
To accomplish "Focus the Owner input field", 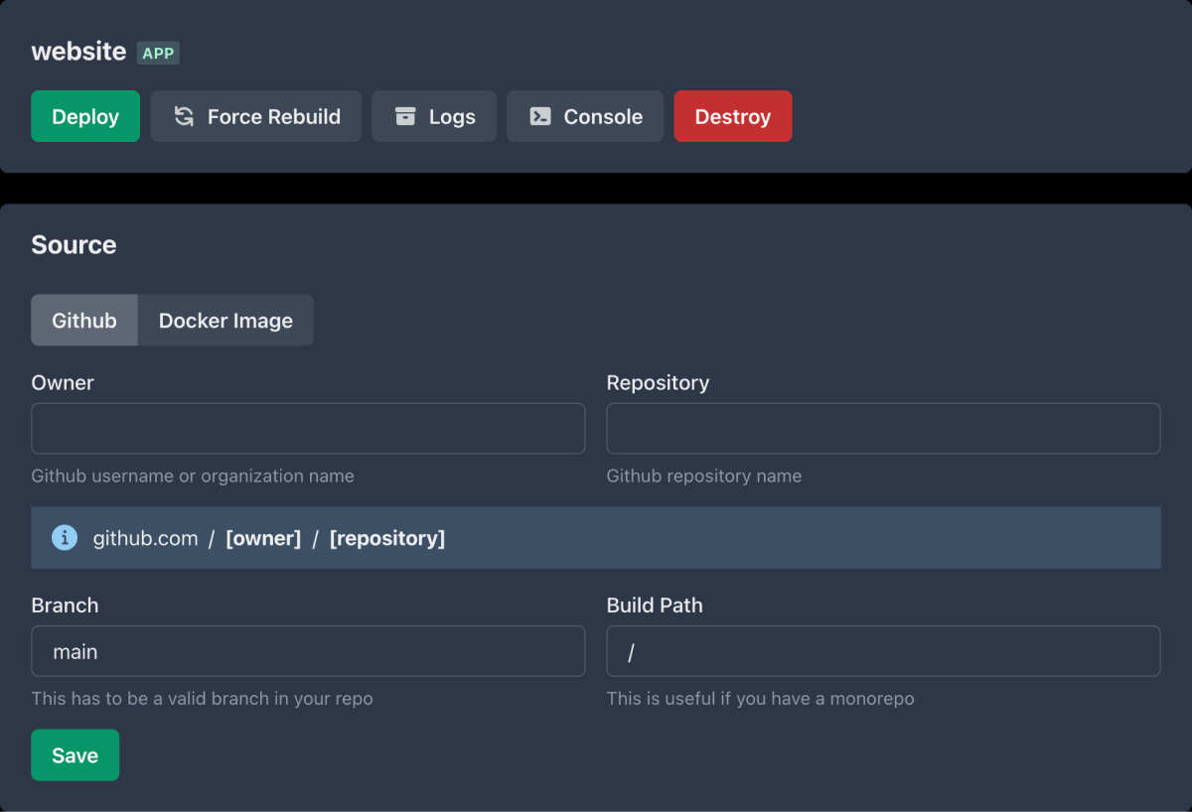I will tap(308, 429).
